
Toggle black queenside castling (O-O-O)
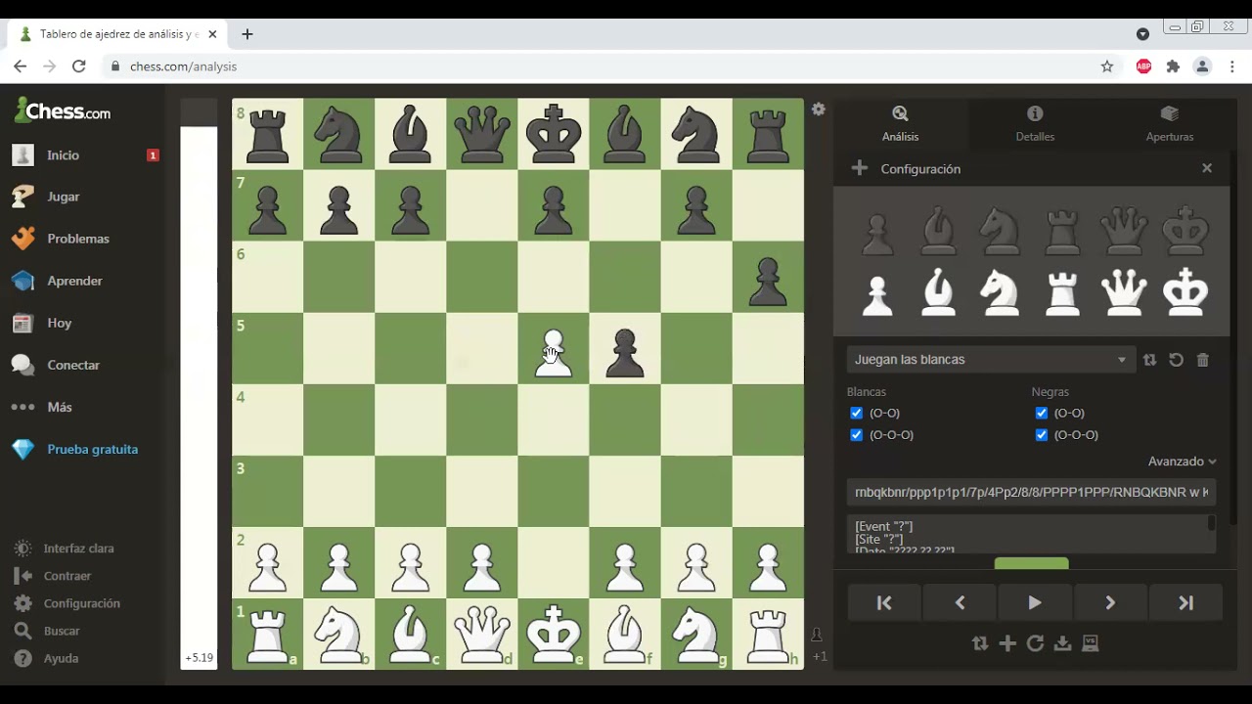[1041, 435]
